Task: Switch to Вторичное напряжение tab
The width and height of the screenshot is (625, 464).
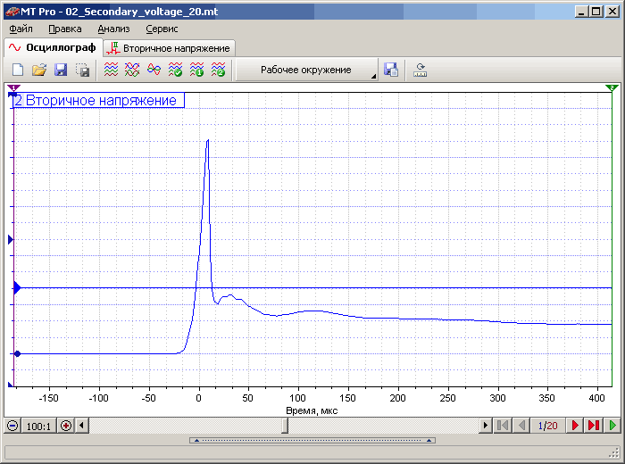Action: [169, 47]
